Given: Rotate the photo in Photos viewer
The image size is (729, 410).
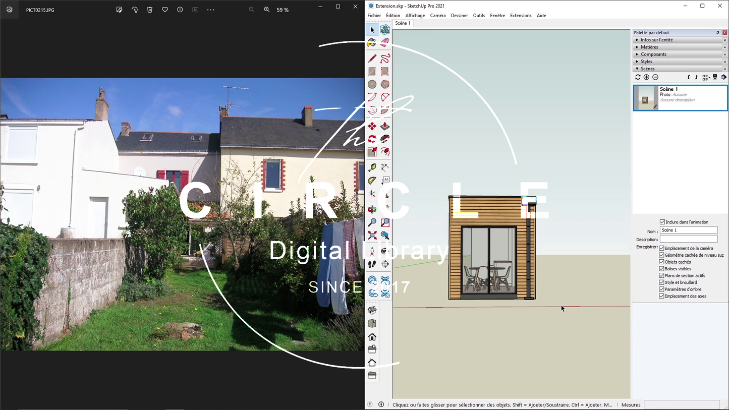Looking at the screenshot, I should 134,10.
